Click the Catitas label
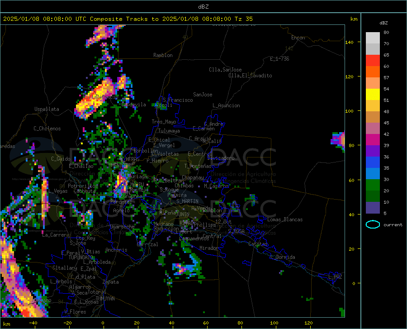Viewport: 407px width, 329px height. pyautogui.click(x=258, y=244)
